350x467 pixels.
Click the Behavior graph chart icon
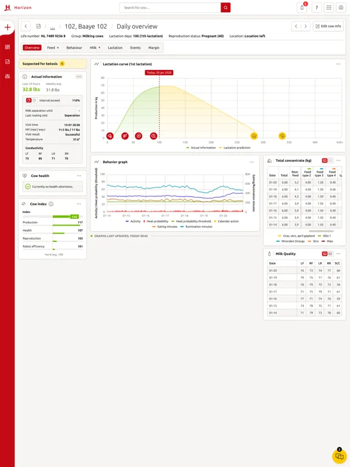click(97, 162)
